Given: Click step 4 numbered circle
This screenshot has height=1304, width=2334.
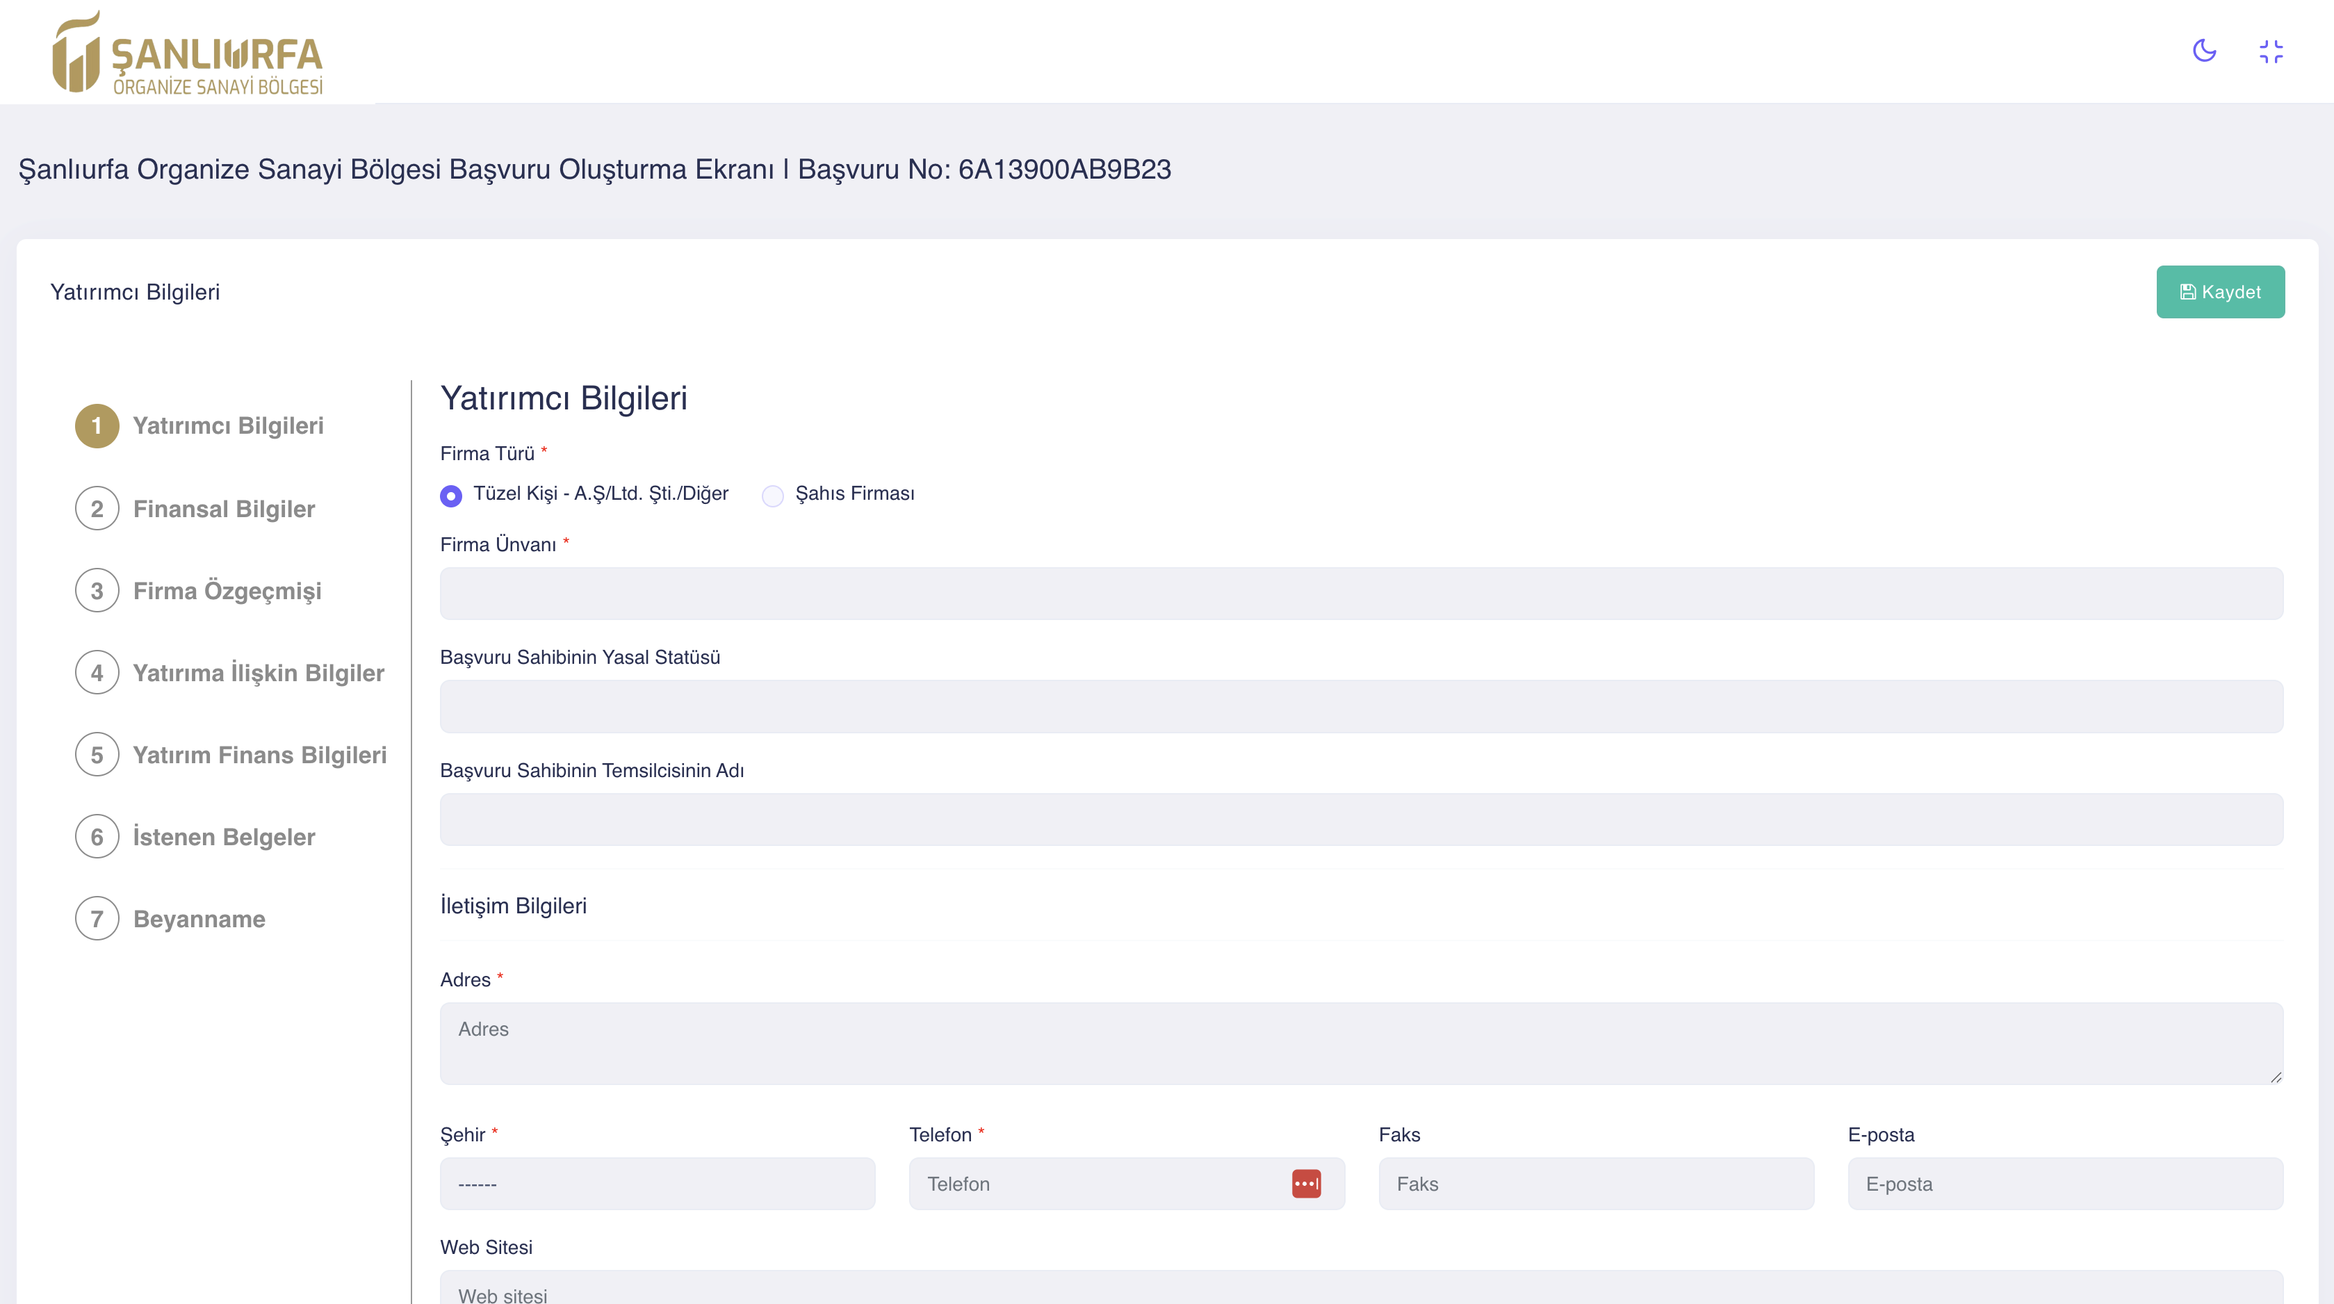Looking at the screenshot, I should (x=97, y=672).
